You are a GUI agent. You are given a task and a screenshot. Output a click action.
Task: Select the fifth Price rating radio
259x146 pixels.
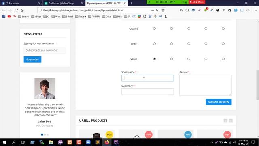point(223,44)
